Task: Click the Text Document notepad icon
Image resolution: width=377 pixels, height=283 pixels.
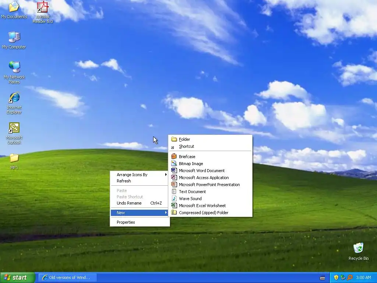Action: point(174,191)
